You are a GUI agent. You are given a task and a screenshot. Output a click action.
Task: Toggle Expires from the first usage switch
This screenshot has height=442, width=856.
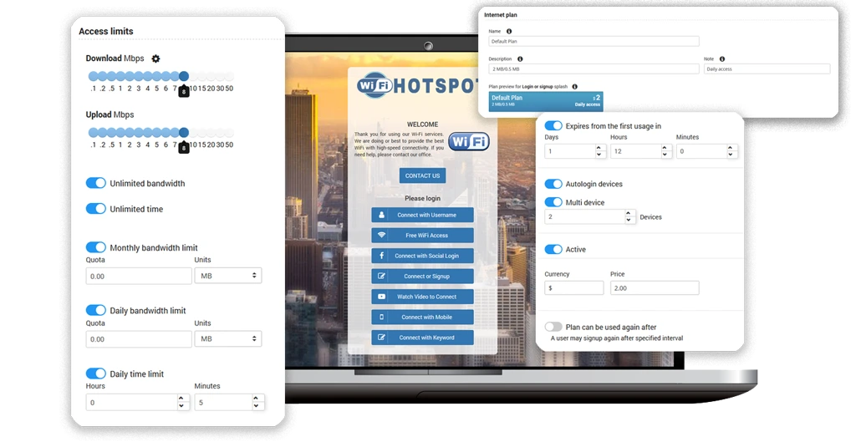click(x=553, y=125)
